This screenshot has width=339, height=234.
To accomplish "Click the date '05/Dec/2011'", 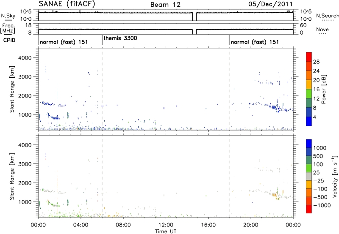I will [270, 4].
